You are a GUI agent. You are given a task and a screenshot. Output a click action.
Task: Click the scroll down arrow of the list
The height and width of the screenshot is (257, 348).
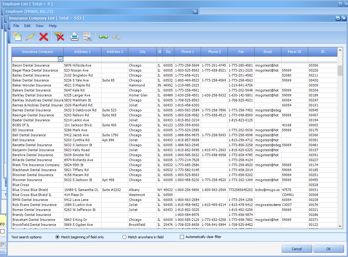(340, 226)
